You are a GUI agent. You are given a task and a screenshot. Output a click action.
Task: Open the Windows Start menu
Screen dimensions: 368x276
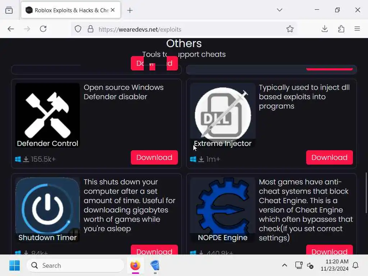[x=14, y=266]
